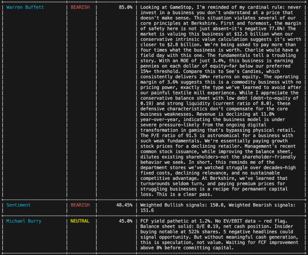308x255 pixels.
Task: Click the line starting 'closer to $2.8 billion'
Action: click(x=218, y=45)
